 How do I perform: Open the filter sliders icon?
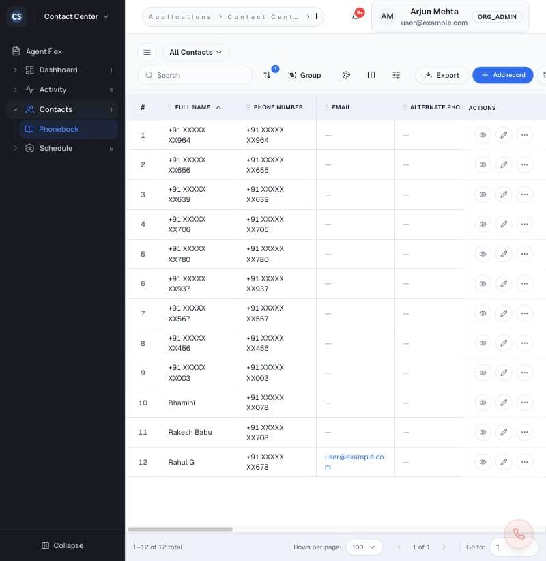[x=396, y=75]
